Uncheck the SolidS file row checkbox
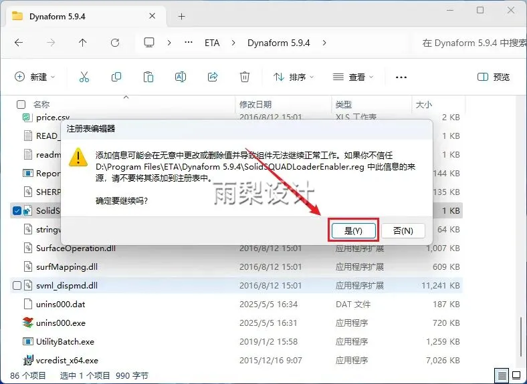This screenshot has width=527, height=384. pos(17,211)
